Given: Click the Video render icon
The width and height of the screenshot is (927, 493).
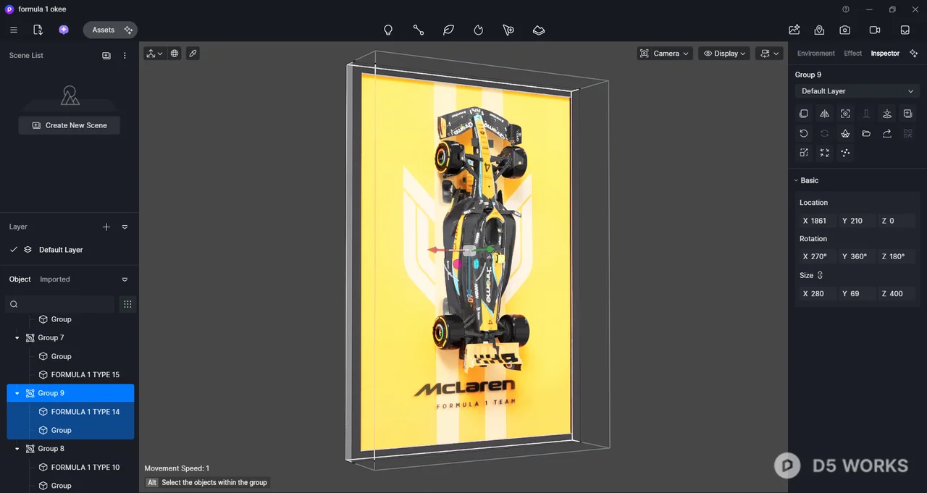Looking at the screenshot, I should pyautogui.click(x=875, y=30).
